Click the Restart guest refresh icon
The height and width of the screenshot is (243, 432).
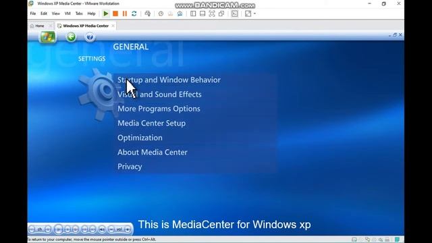[134, 13]
